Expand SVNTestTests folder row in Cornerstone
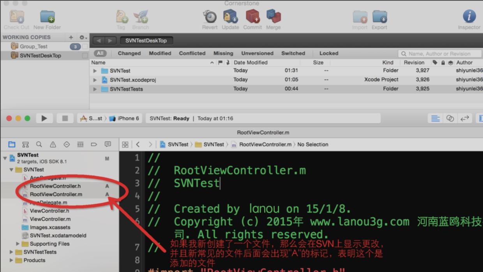 point(95,89)
